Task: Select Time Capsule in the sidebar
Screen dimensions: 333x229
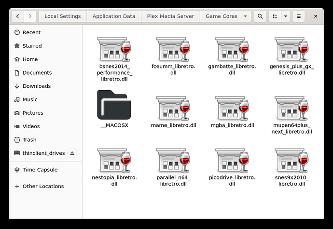Action: coord(46,170)
